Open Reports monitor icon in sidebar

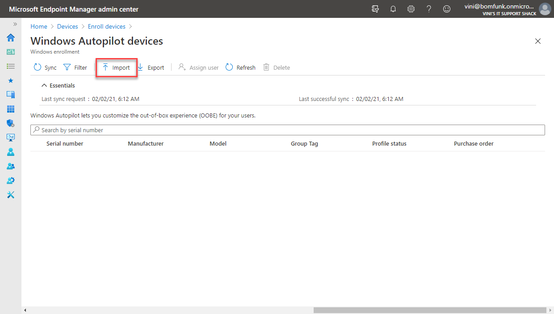(x=11, y=138)
